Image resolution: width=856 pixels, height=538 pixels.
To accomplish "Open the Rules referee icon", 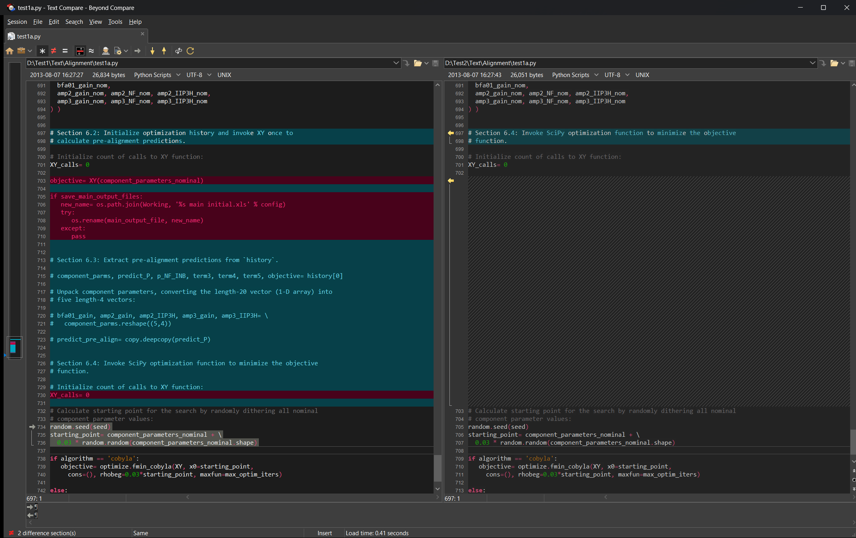I will coord(106,51).
